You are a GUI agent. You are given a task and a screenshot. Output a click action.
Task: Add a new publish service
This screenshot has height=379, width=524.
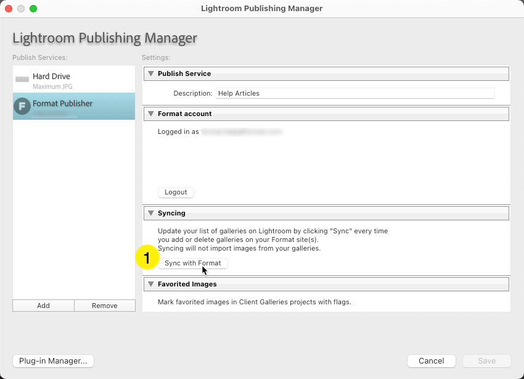(43, 306)
